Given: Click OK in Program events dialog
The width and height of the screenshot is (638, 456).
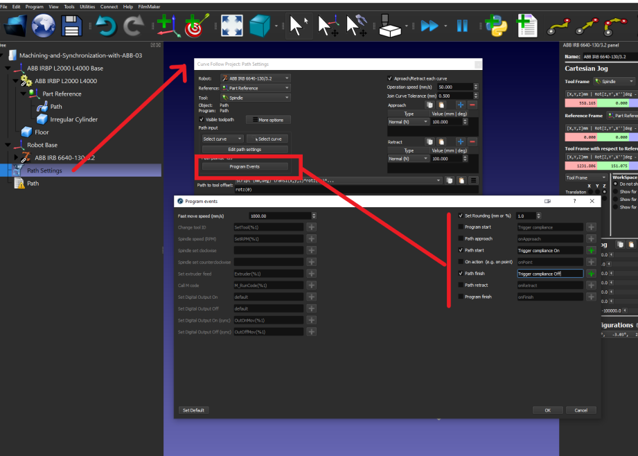Looking at the screenshot, I should click(547, 410).
